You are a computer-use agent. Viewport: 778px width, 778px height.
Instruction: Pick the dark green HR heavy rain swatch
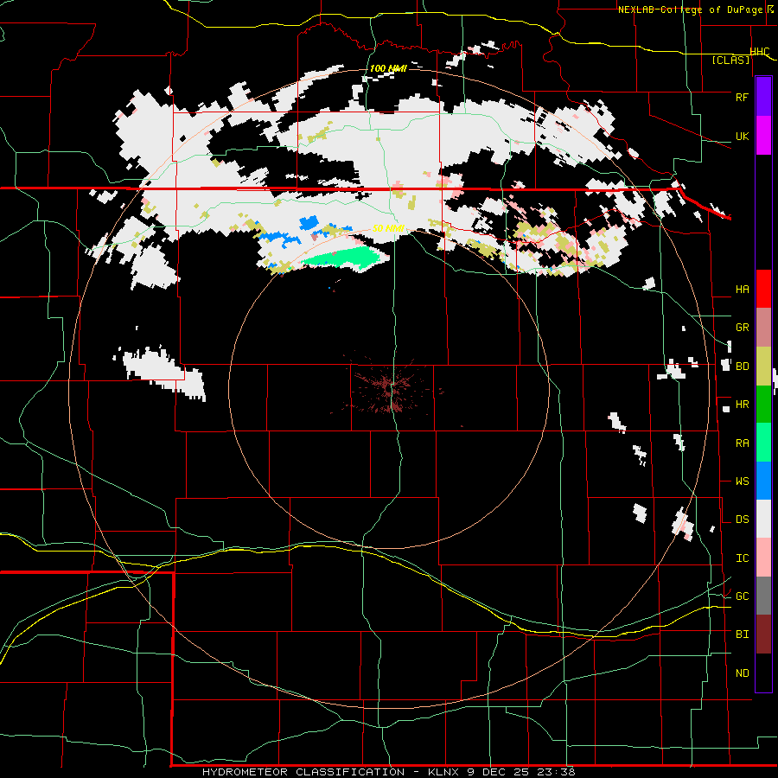pyautogui.click(x=763, y=405)
